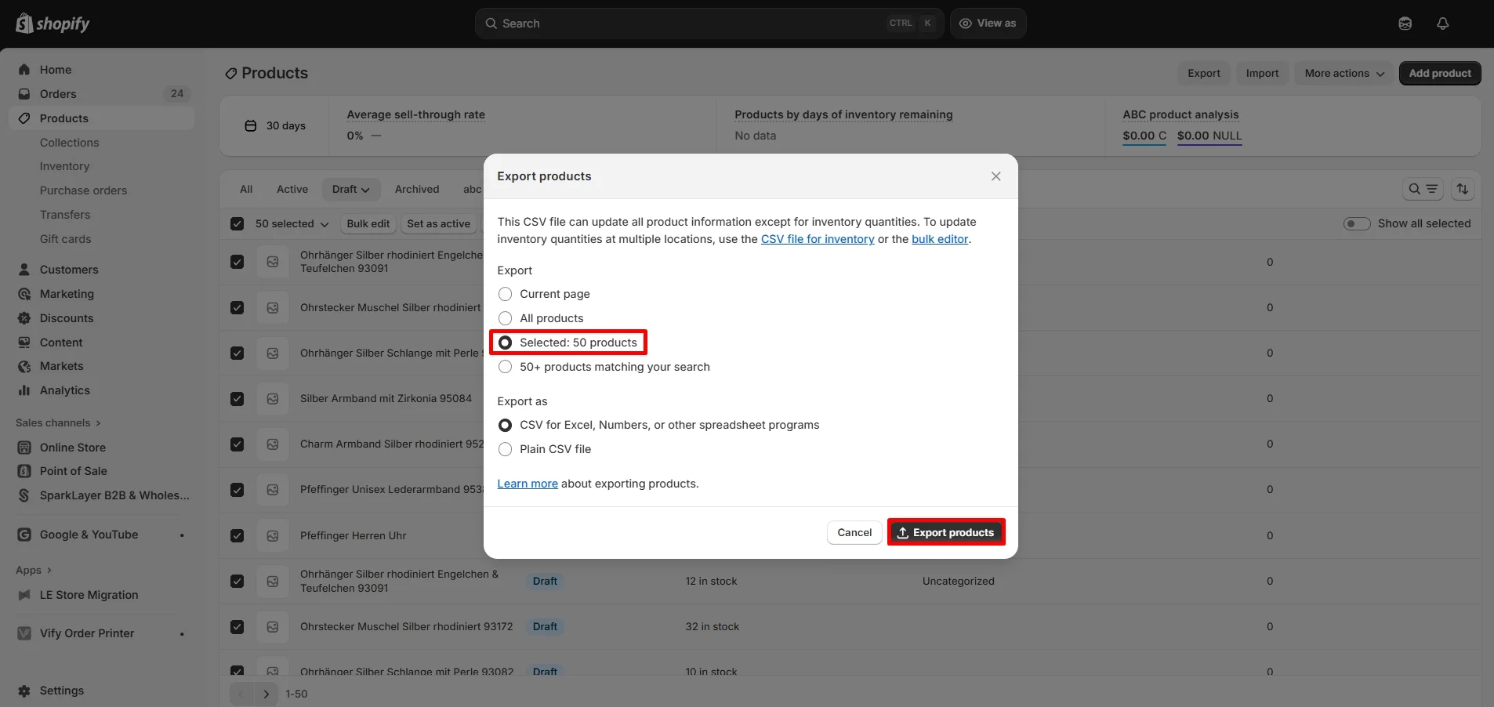
Task: Select Customers from the sidebar
Action: [70, 269]
